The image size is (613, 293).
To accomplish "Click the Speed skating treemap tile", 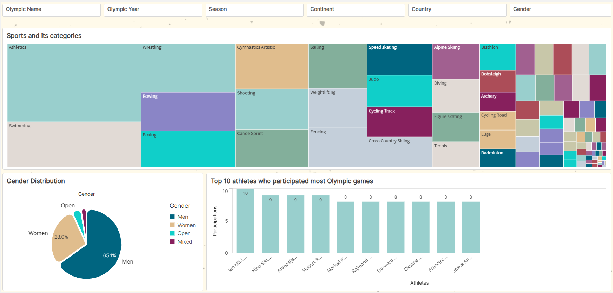I will click(399, 59).
